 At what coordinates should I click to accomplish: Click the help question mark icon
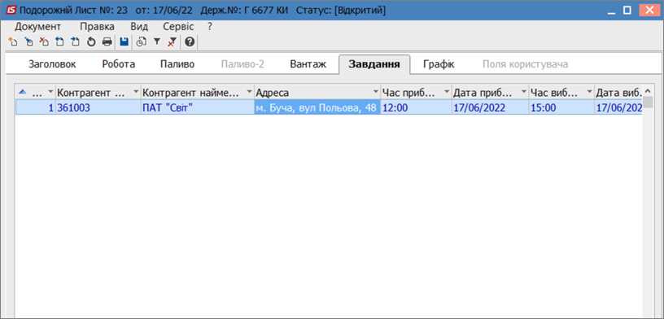190,42
